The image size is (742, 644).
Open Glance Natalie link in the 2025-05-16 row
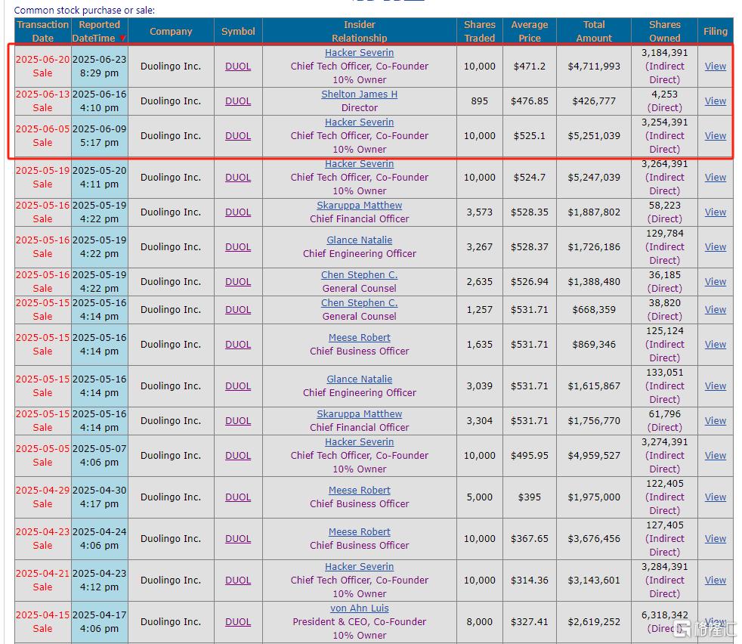(359, 240)
